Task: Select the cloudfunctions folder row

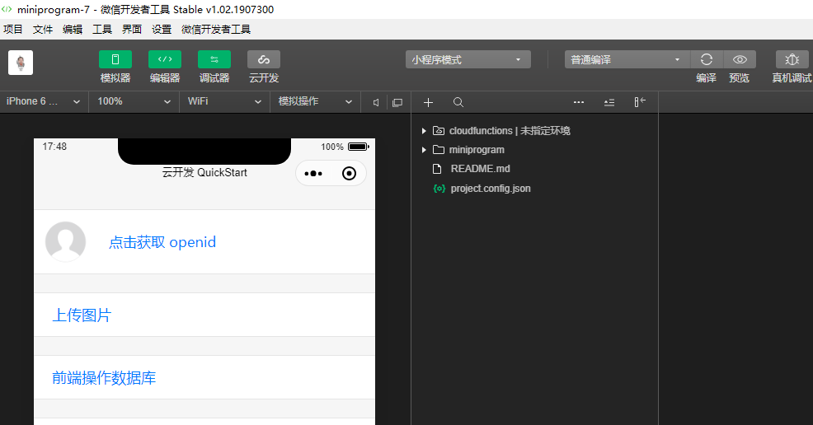Action: tap(534, 131)
